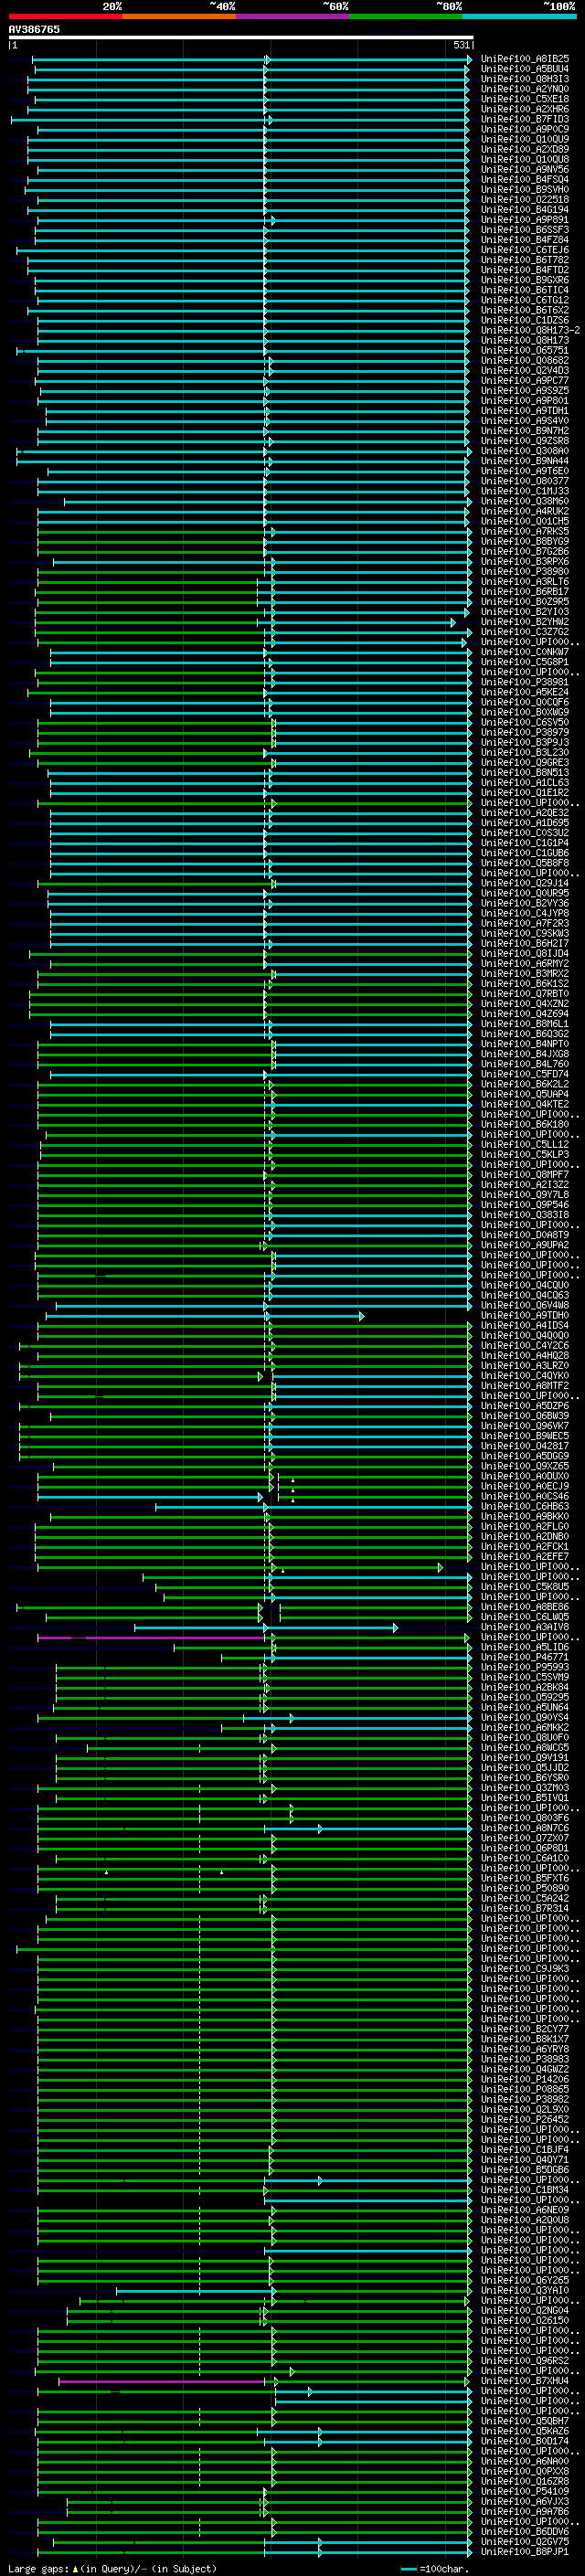
Task: Select the label UniRef100_O80377
Action: click(x=525, y=481)
